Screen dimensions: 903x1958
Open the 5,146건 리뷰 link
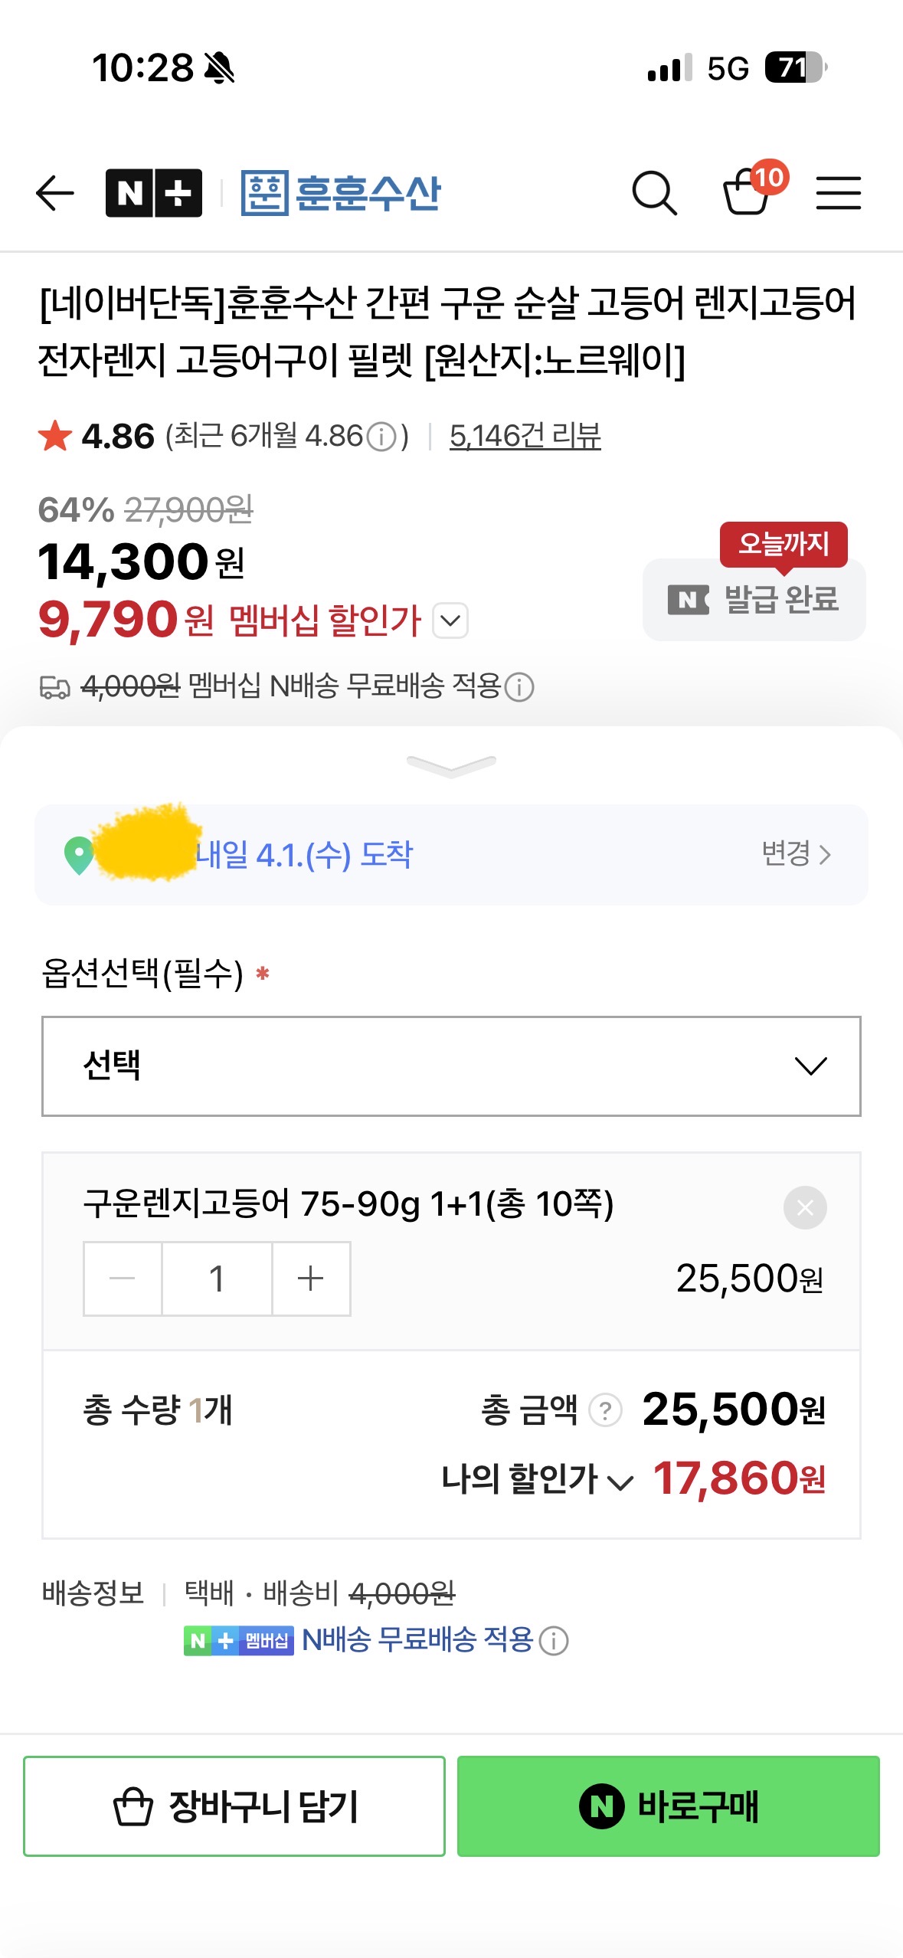click(525, 436)
